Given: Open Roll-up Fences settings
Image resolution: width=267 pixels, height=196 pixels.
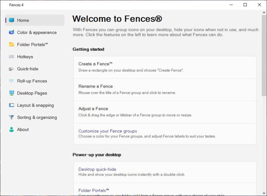Looking at the screenshot, I should pyautogui.click(x=32, y=81).
